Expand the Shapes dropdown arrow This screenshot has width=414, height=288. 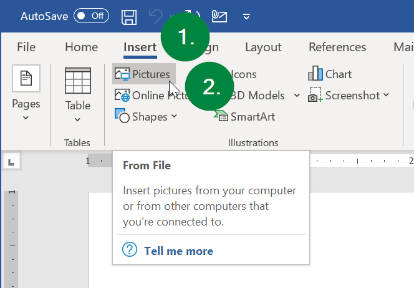coord(174,116)
